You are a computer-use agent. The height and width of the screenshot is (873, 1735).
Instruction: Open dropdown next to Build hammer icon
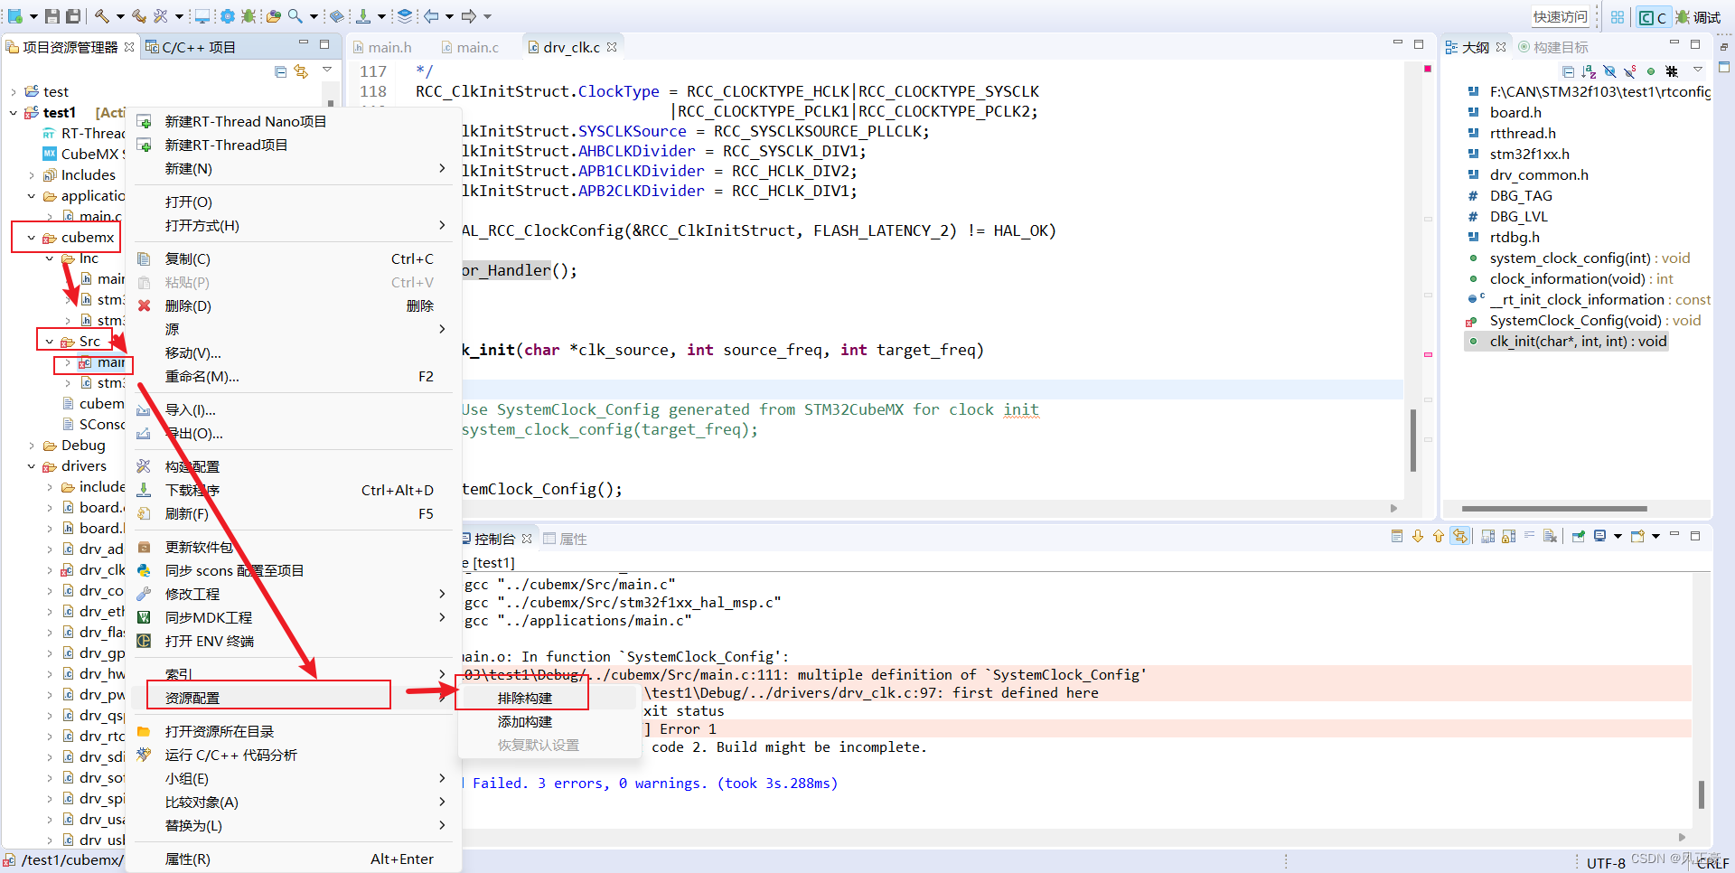point(120,16)
